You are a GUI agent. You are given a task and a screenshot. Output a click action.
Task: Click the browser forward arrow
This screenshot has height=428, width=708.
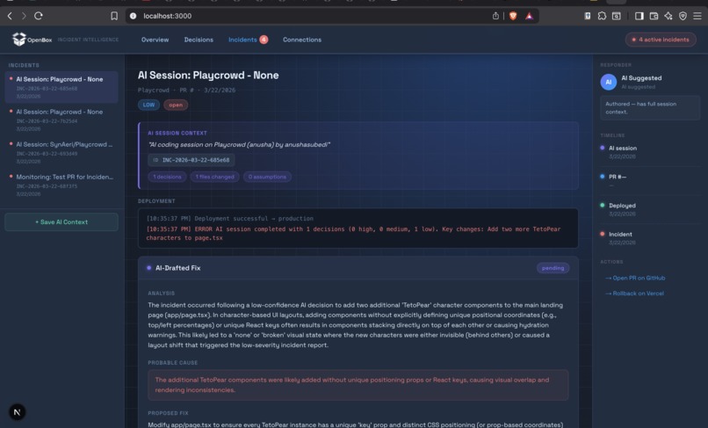pyautogui.click(x=24, y=16)
